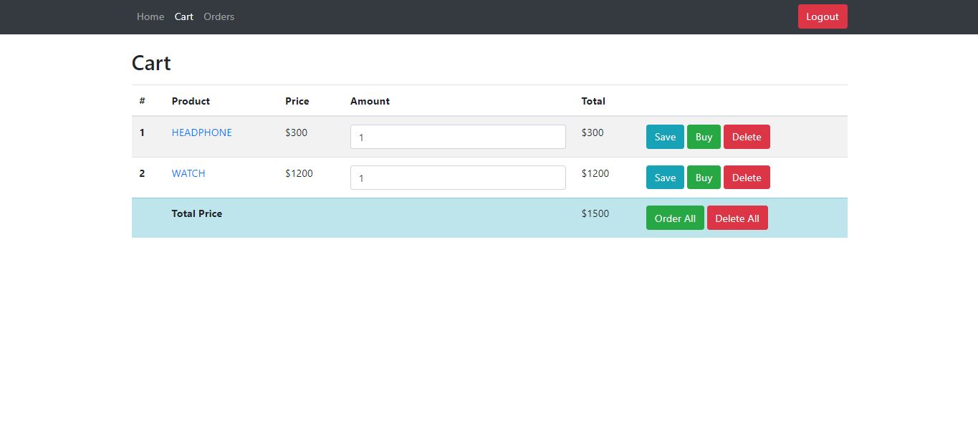Delete the WATCH row
This screenshot has width=978, height=444.
click(747, 178)
